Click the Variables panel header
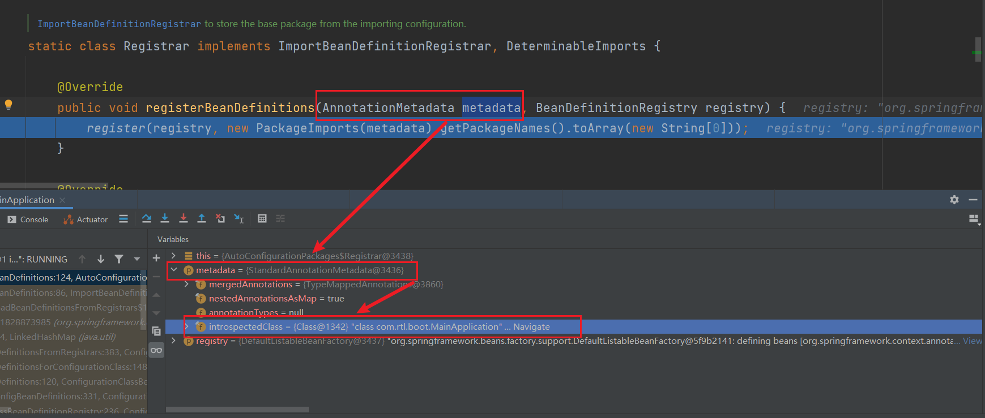 tap(173, 239)
